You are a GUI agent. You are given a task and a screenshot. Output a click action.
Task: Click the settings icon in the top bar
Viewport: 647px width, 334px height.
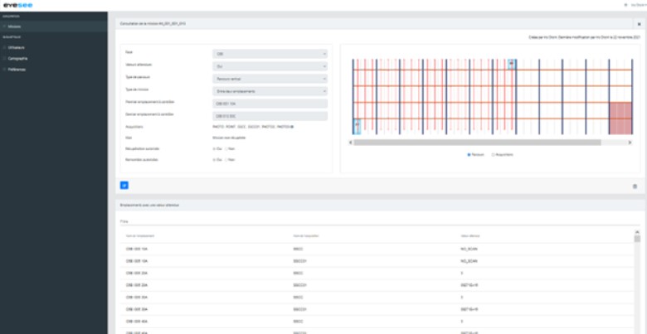tap(626, 5)
